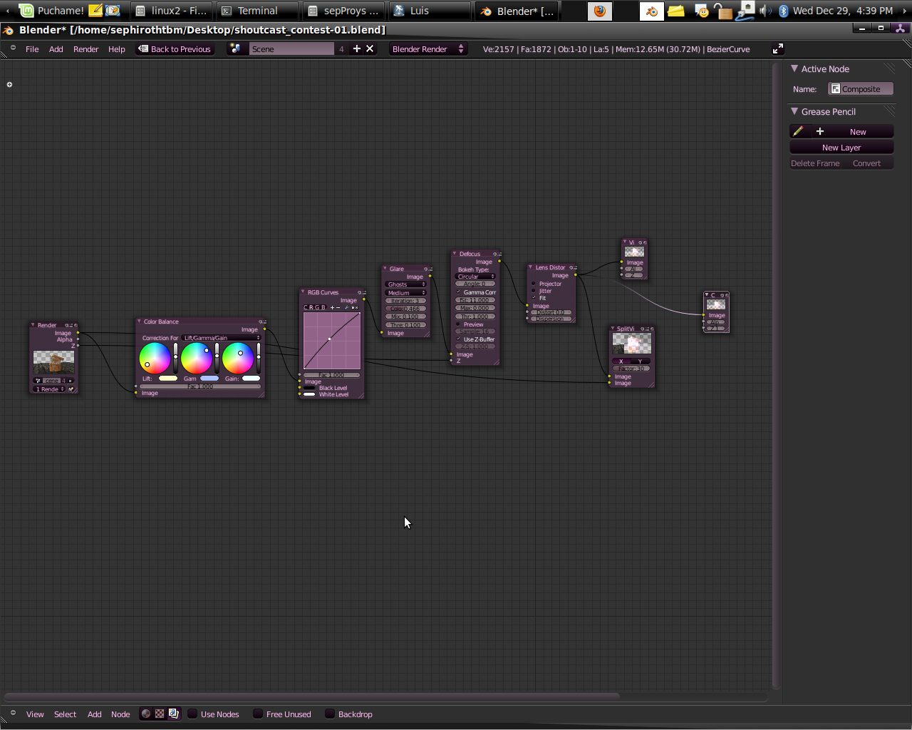Viewport: 912px width, 730px height.
Task: Add a new scene with the plus icon
Action: [x=357, y=48]
